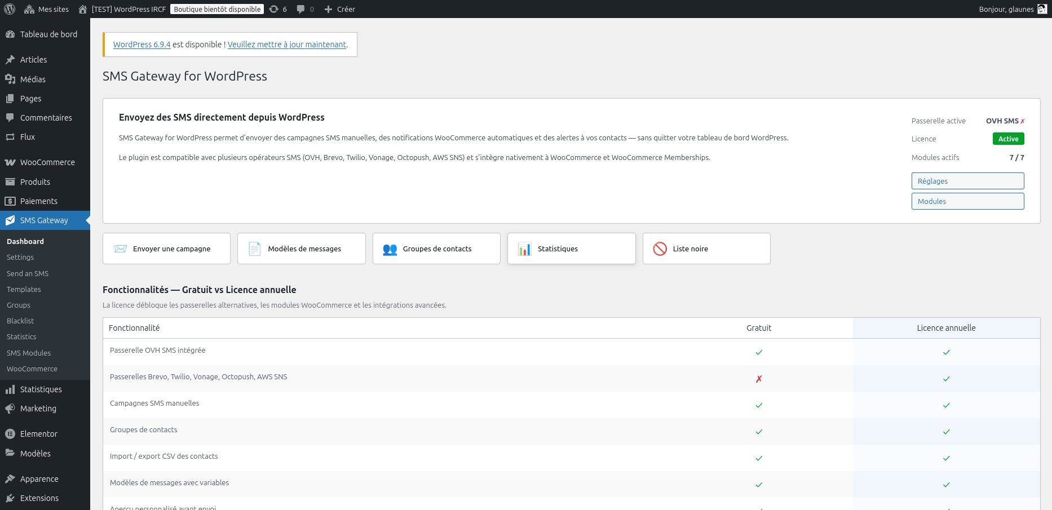Click the Boutique bientôt disponible badge
This screenshot has height=510, width=1052.
217,9
